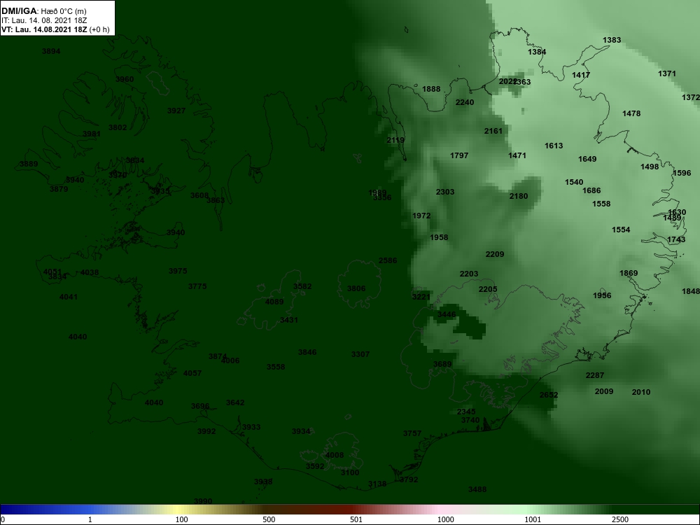Screen dimensions: 700x525
Task: Click the map value 3642
Action: pos(234,402)
